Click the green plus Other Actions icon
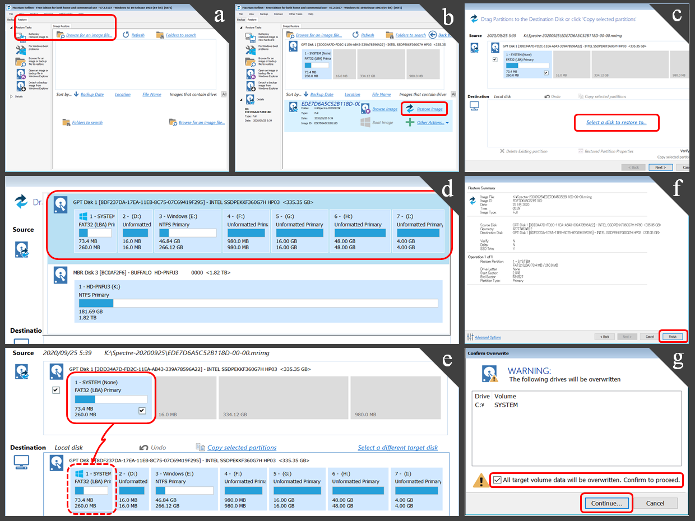 click(x=410, y=122)
